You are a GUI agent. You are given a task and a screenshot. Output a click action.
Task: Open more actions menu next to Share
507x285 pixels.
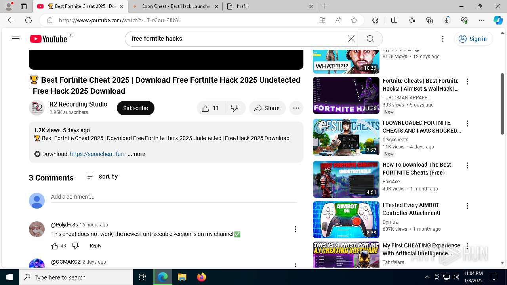point(296,108)
